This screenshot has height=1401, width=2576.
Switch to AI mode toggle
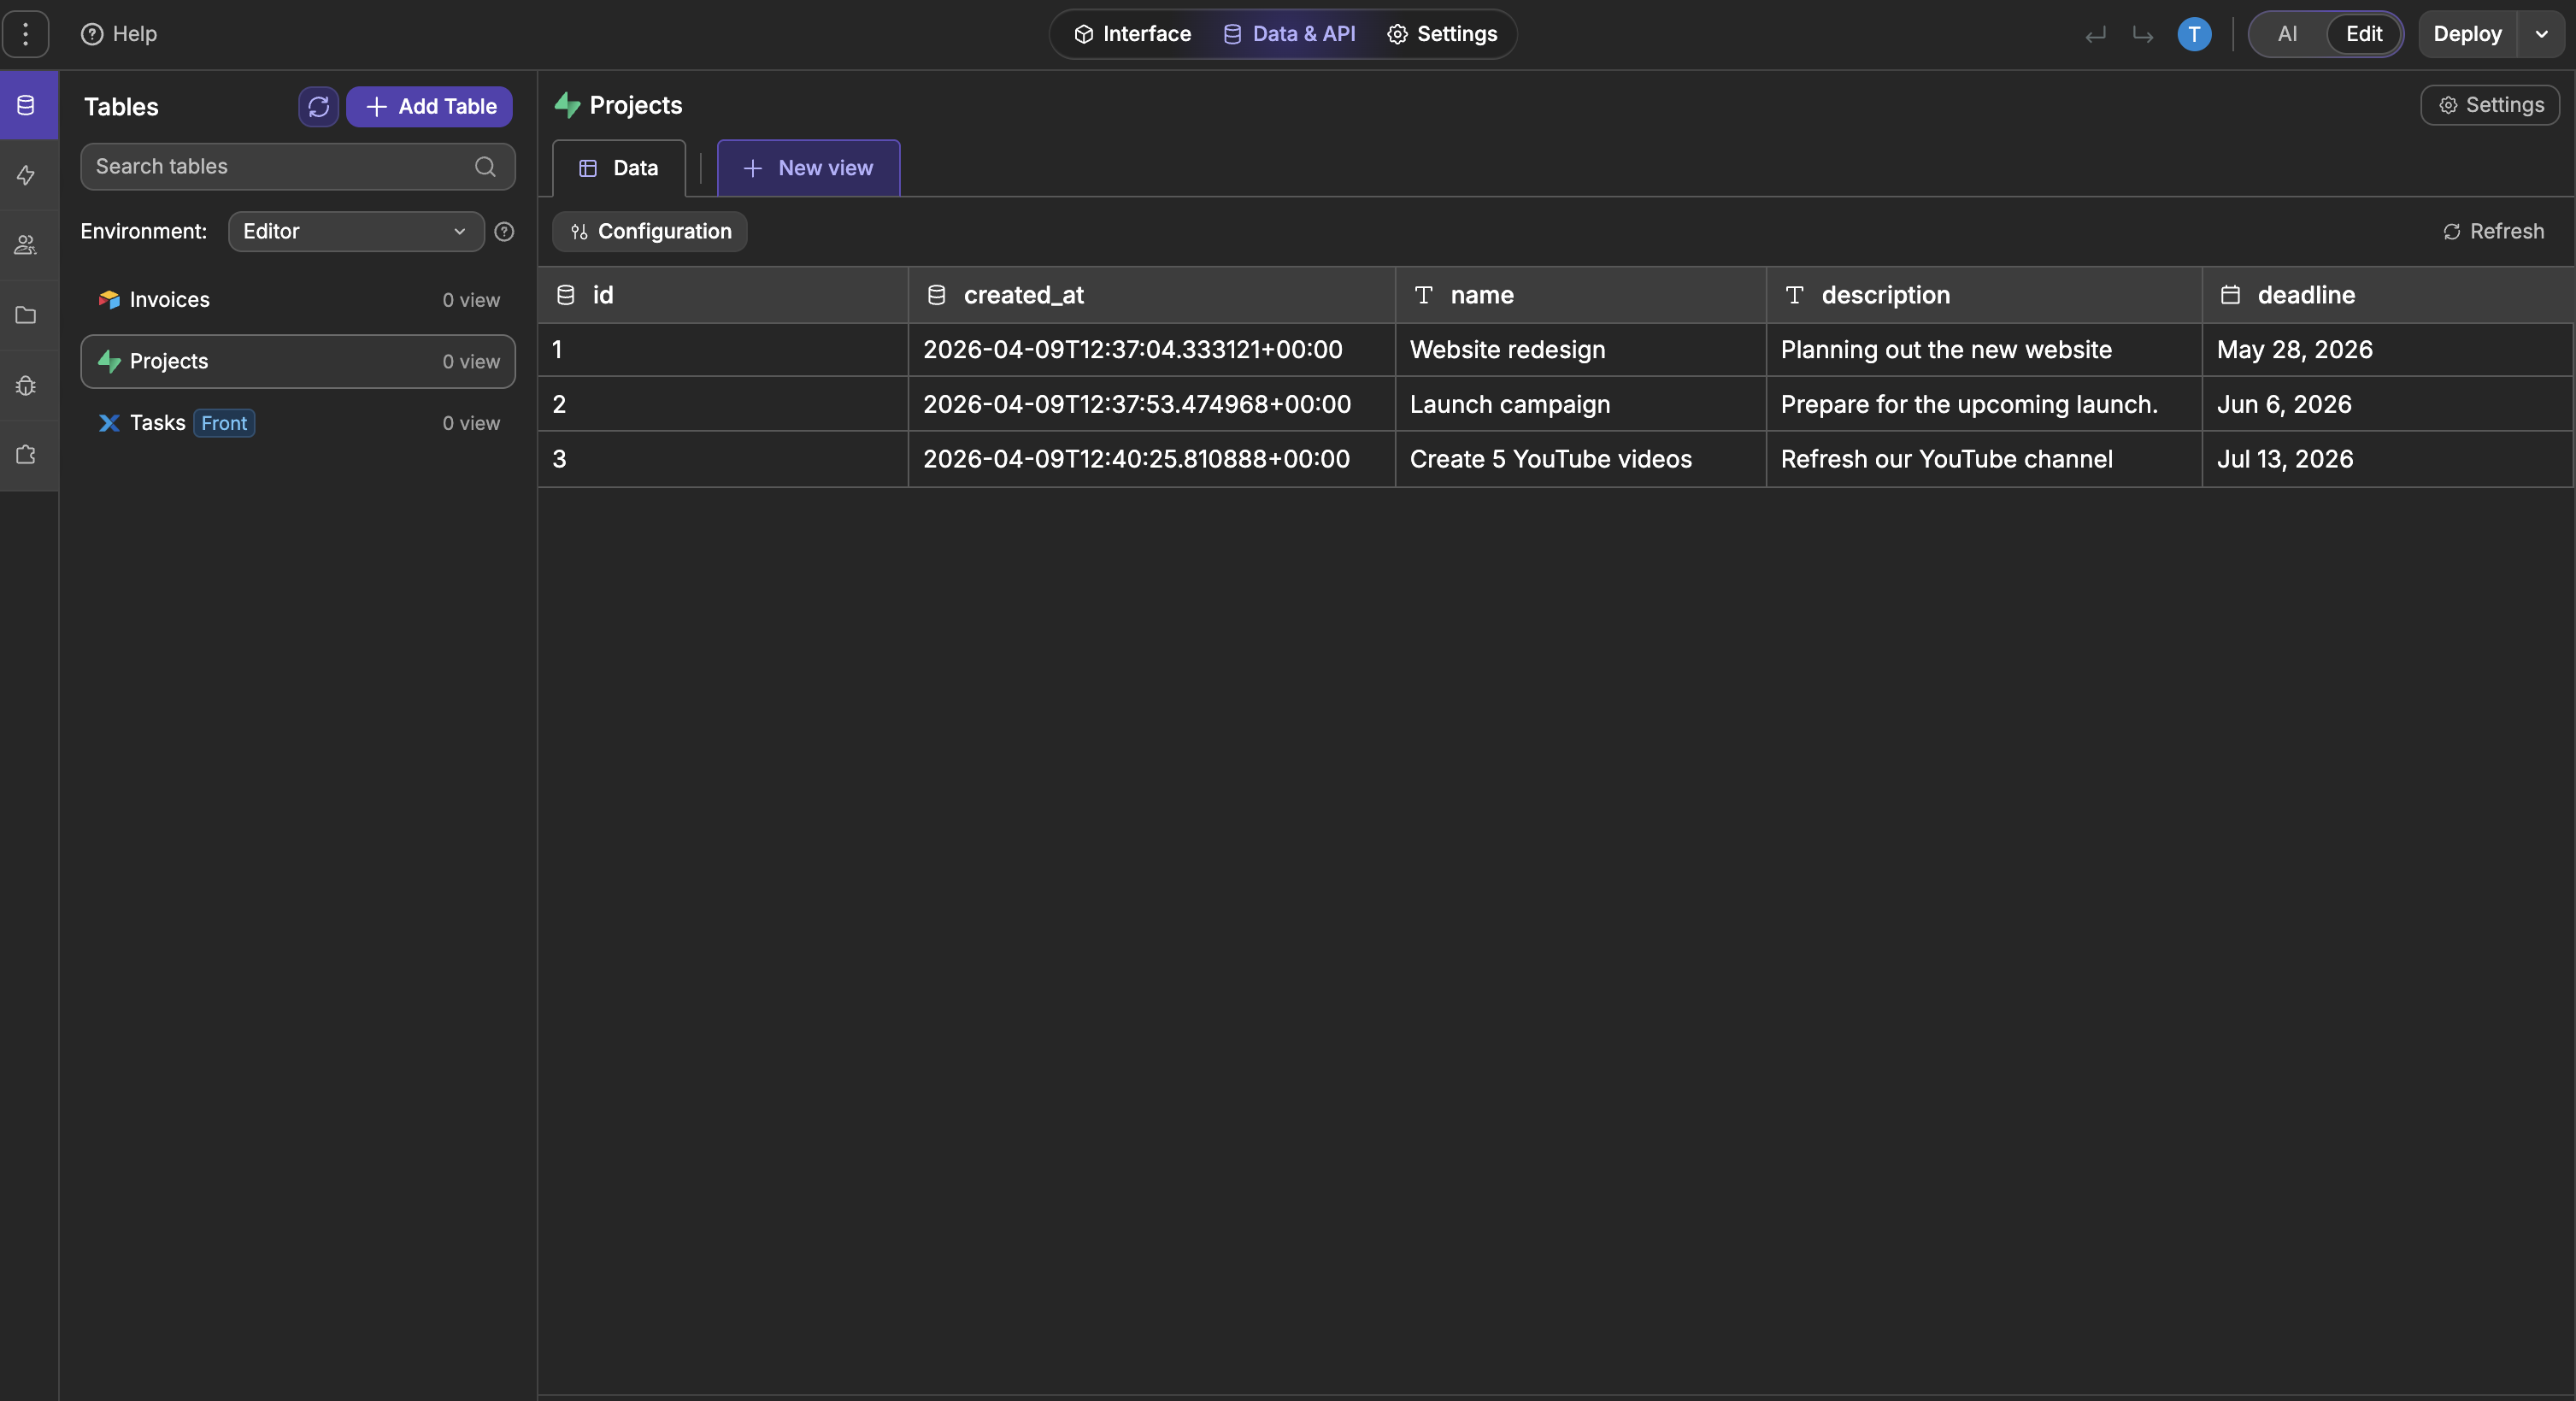click(2287, 34)
